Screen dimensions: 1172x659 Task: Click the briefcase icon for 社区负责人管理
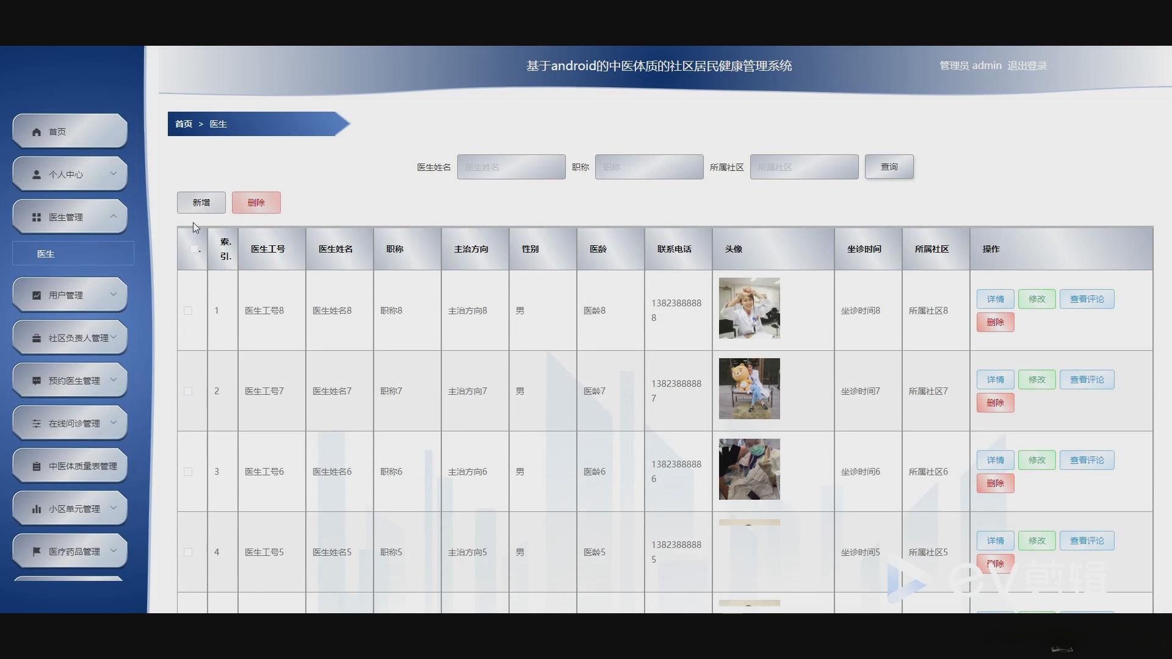point(37,338)
